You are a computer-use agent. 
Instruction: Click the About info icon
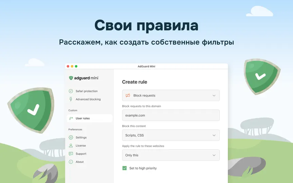coord(71,162)
